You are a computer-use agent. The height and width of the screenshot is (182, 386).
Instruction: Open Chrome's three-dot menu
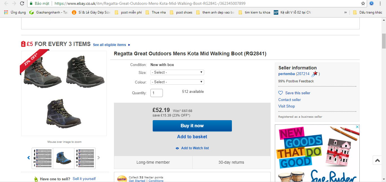point(380,3)
